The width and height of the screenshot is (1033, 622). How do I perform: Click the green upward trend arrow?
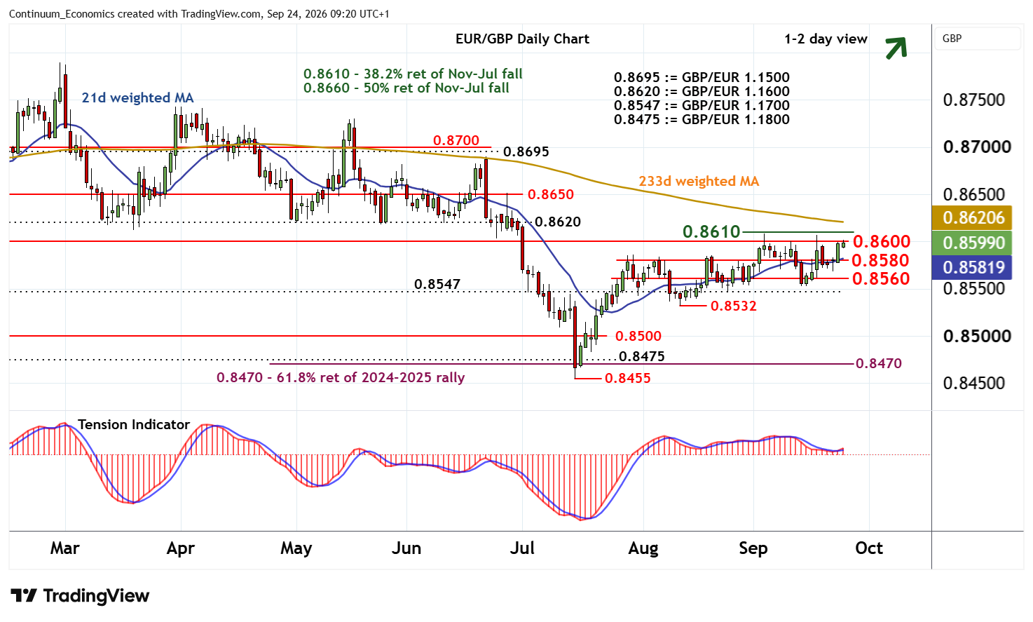pos(896,48)
